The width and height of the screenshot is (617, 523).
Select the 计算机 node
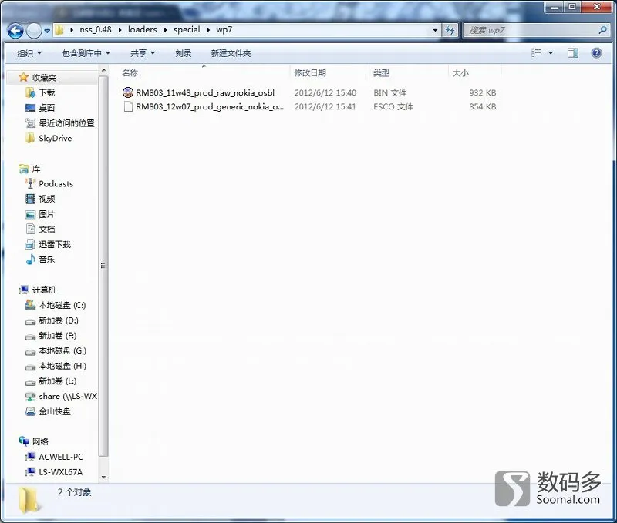[44, 290]
